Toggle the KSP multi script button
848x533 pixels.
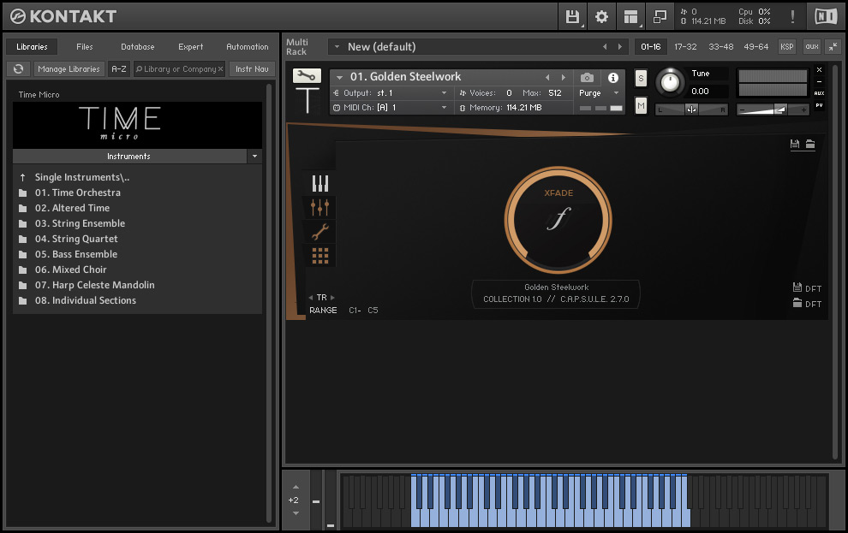click(786, 47)
